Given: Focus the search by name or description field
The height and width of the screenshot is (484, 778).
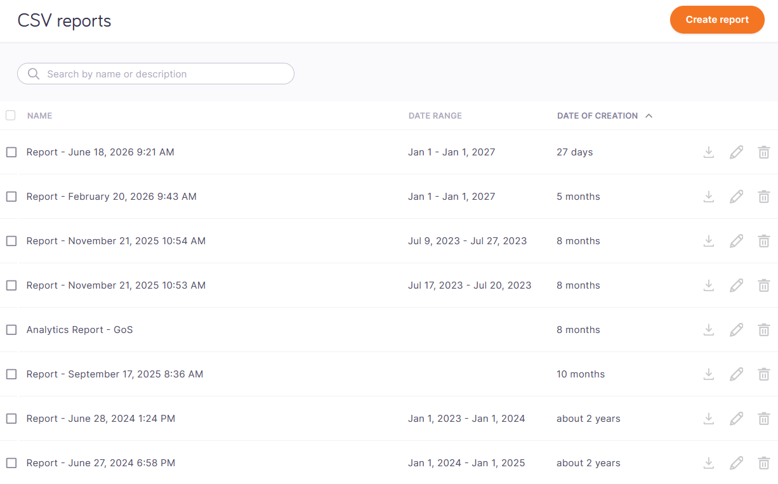Looking at the screenshot, I should tap(155, 74).
